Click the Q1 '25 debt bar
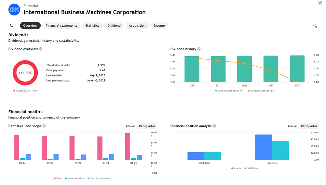Screen dimensions: 326x185 click(128, 147)
